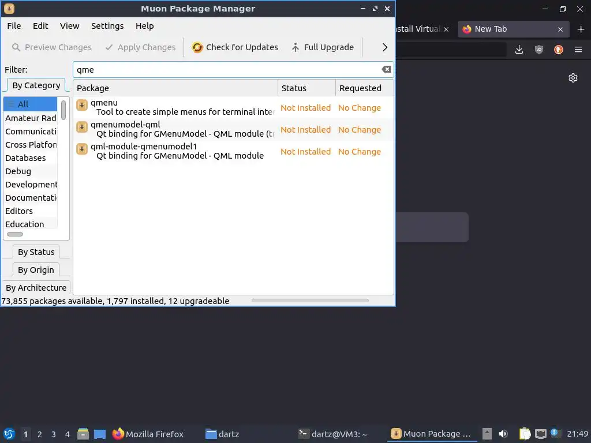Select the Education category
Viewport: 591px width, 443px height.
pyautogui.click(x=31, y=224)
